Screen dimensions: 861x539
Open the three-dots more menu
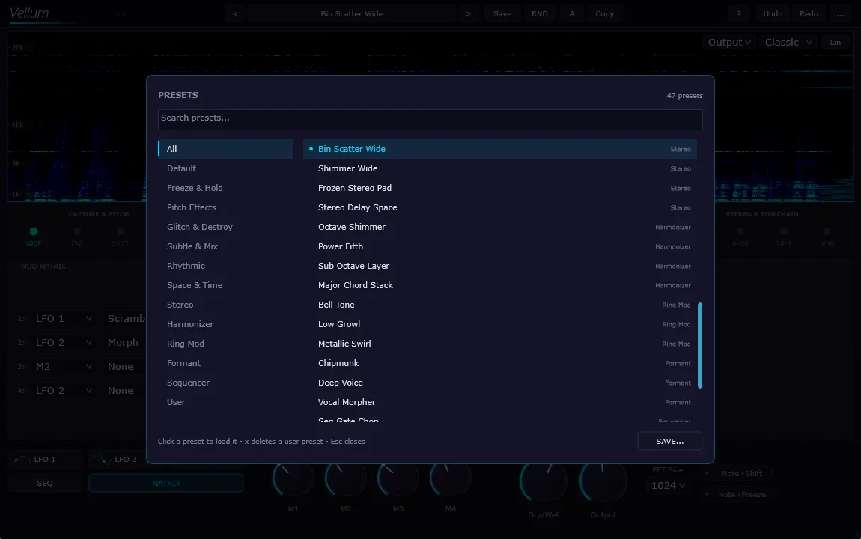pyautogui.click(x=841, y=13)
